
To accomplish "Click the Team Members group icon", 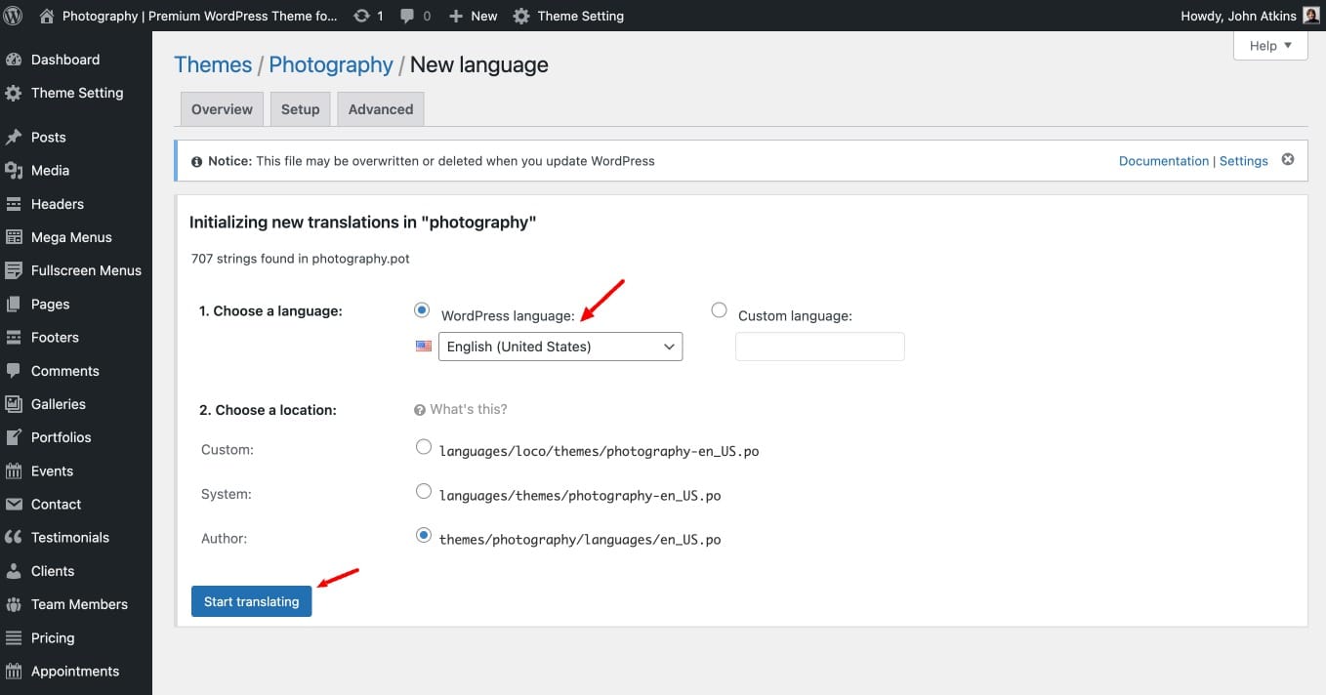I will (x=14, y=604).
